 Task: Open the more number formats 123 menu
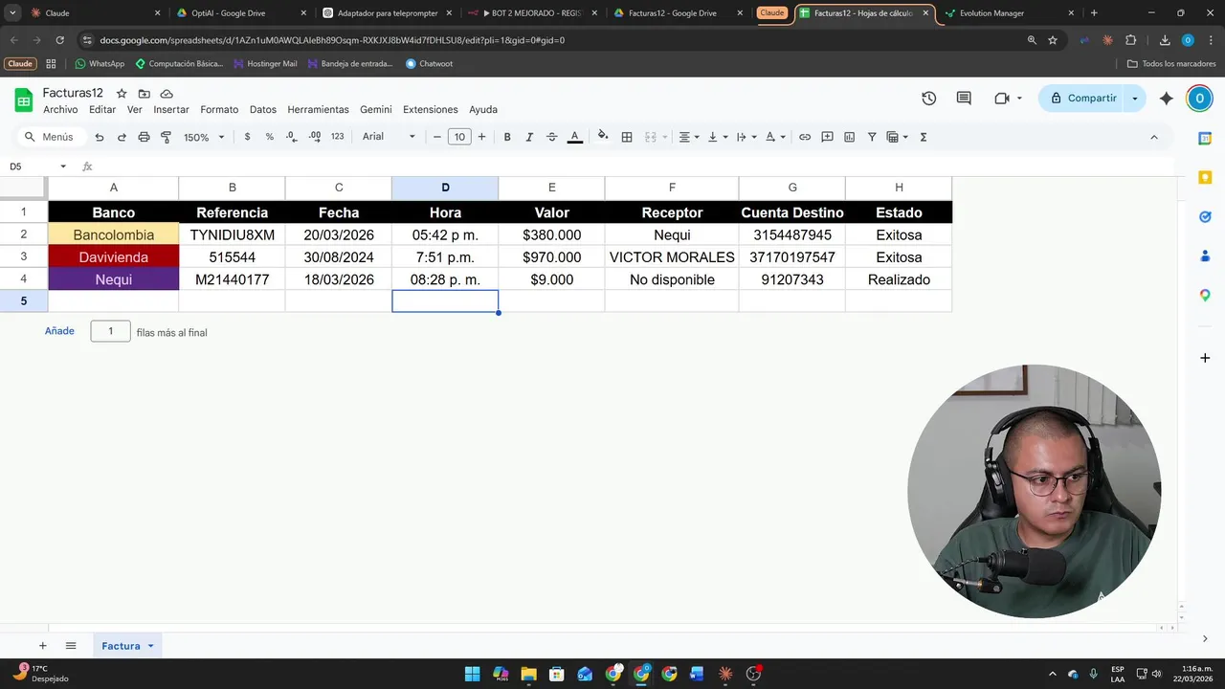(x=337, y=137)
